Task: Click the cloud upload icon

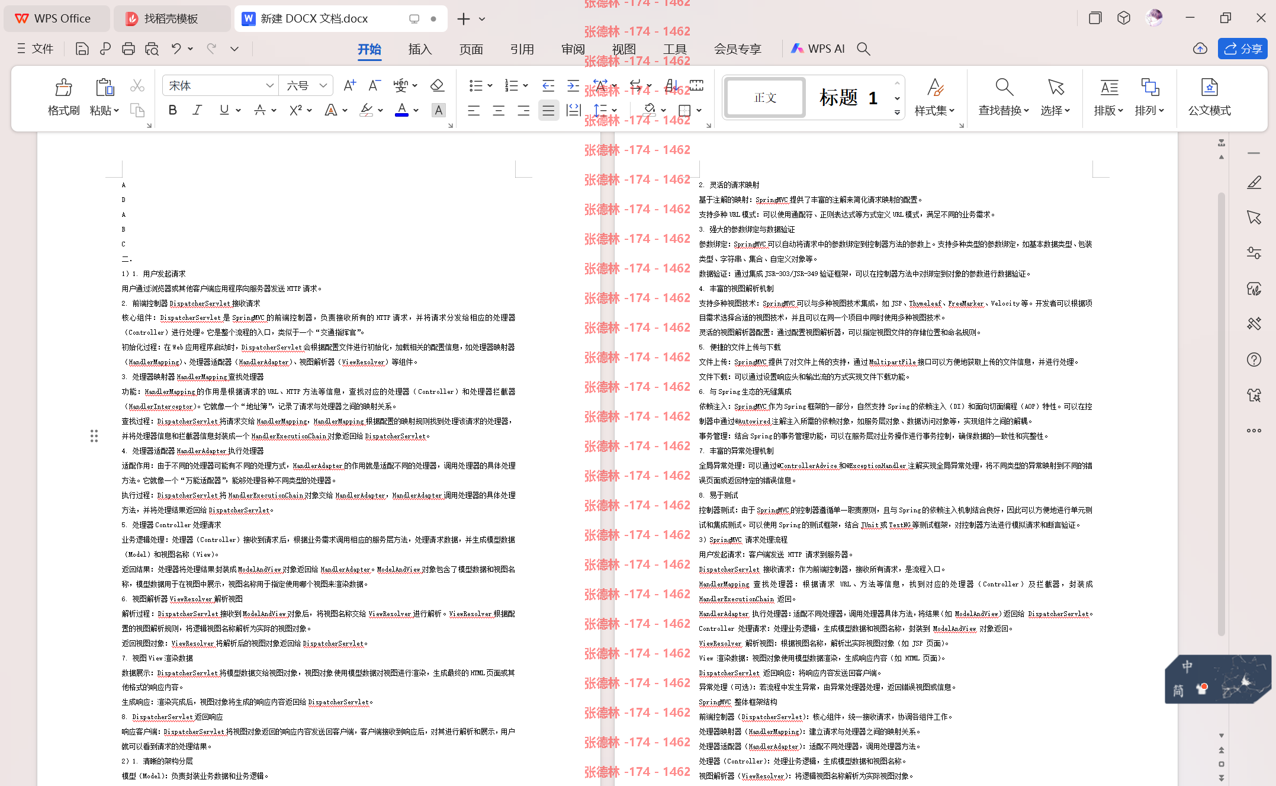Action: [1200, 49]
